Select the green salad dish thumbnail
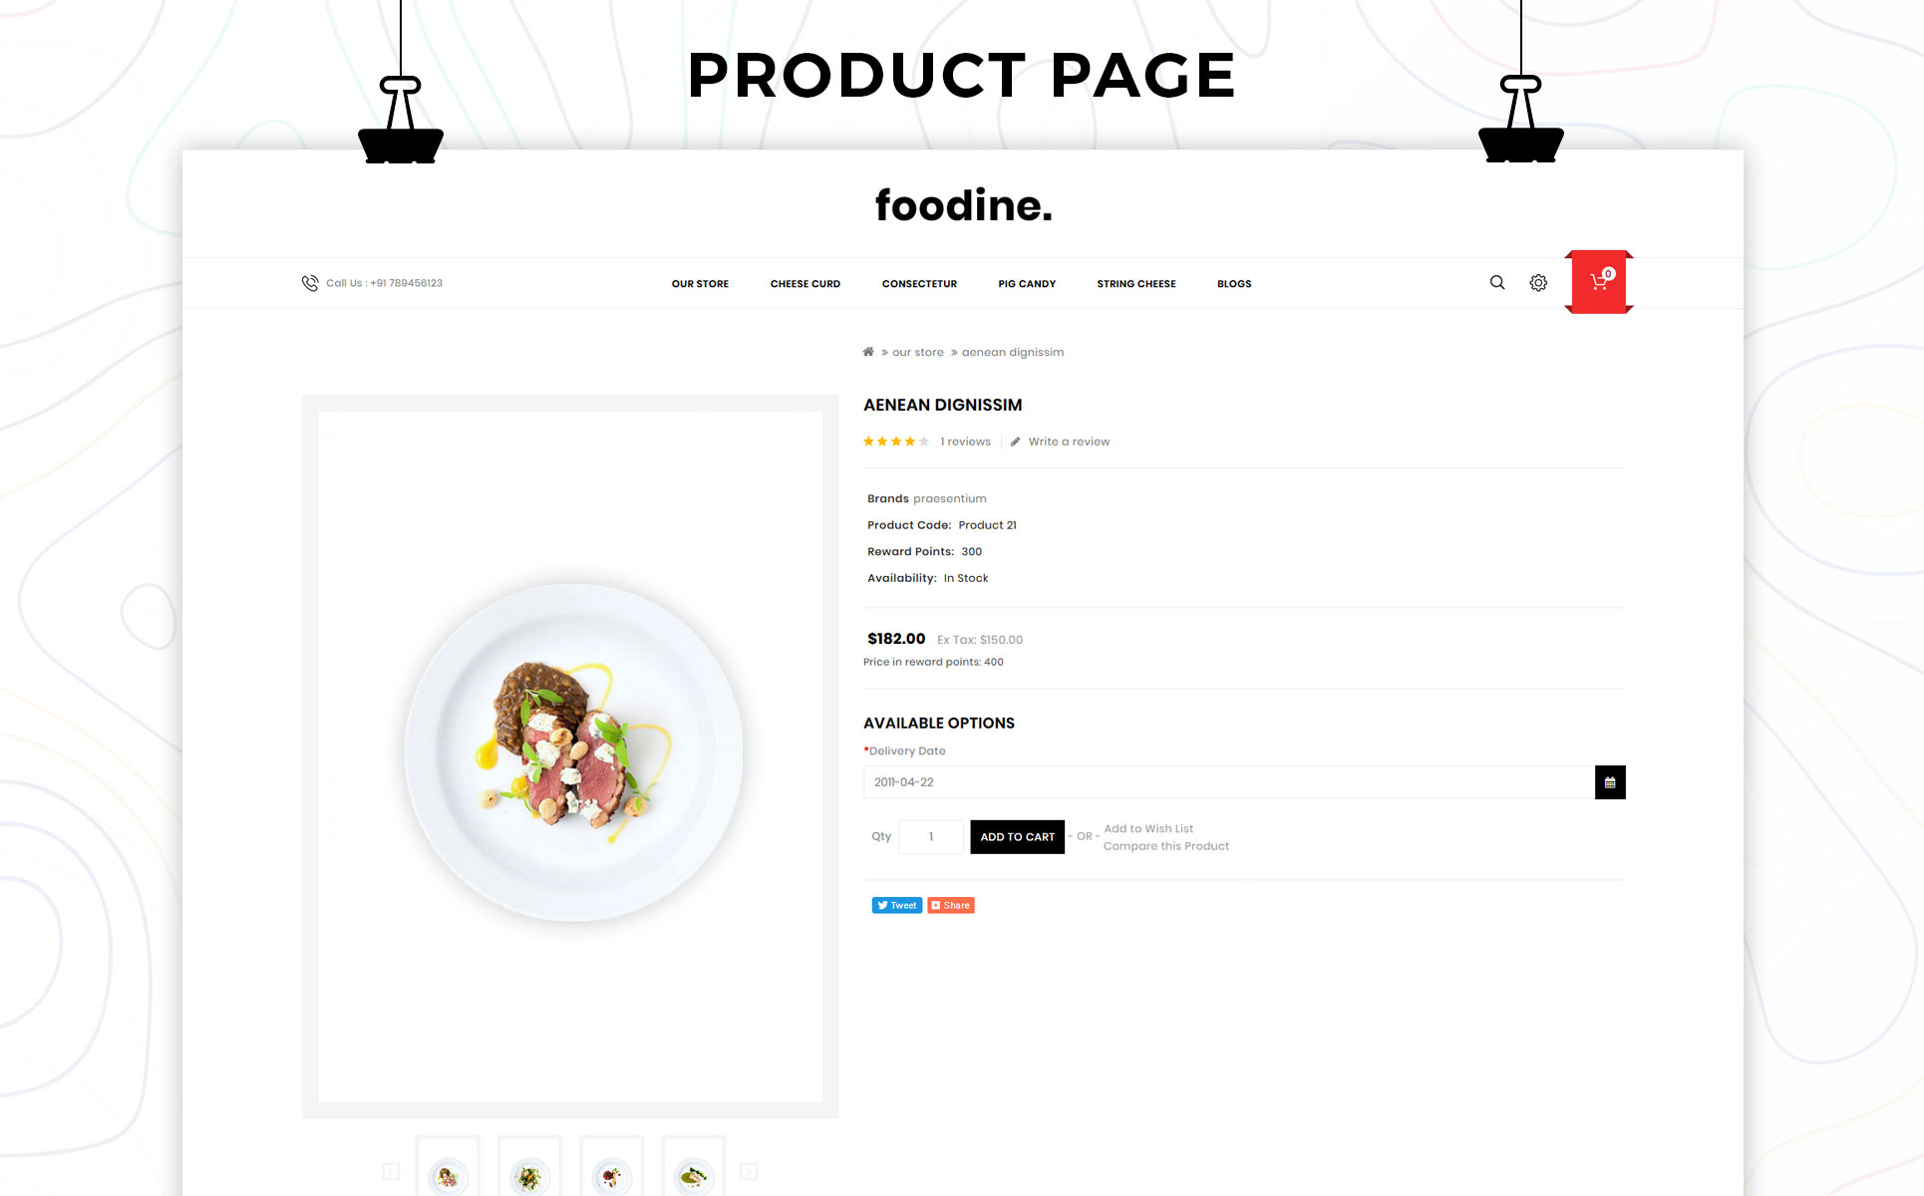The width and height of the screenshot is (1924, 1196). 529,1176
